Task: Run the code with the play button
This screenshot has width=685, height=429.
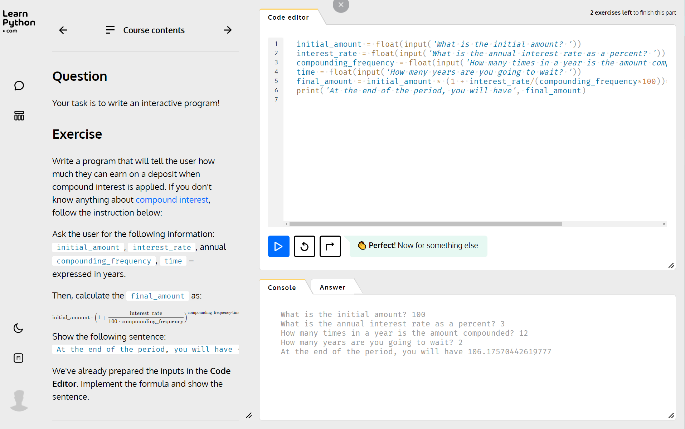Action: [278, 246]
